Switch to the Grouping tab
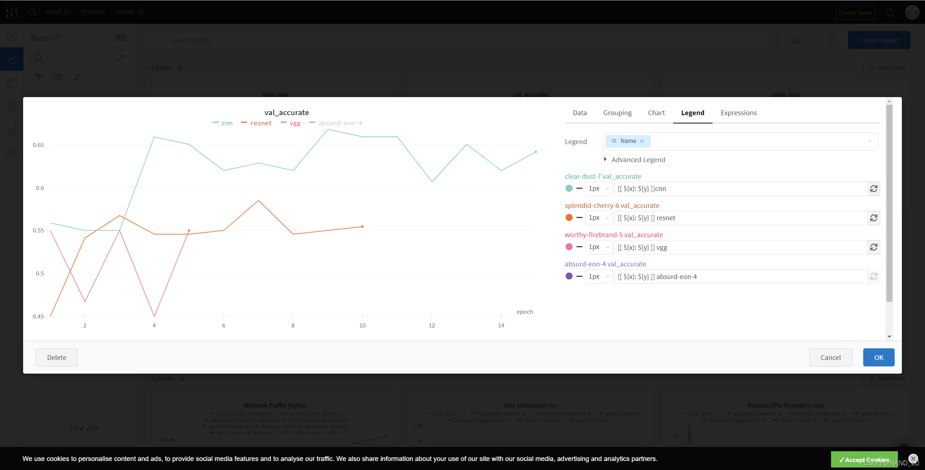925x470 pixels. pyautogui.click(x=617, y=113)
